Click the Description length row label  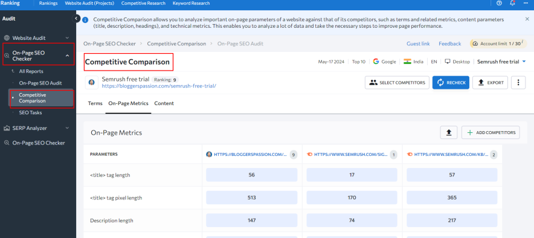click(x=112, y=220)
